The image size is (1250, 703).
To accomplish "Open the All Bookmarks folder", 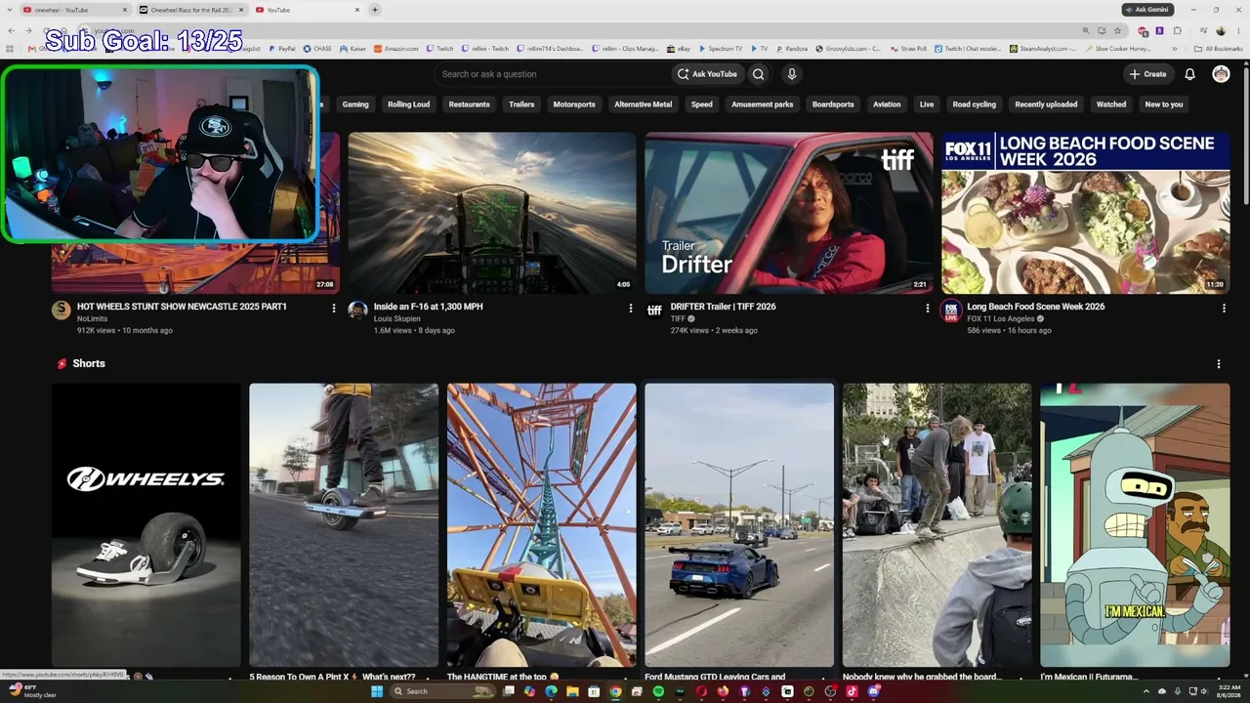I will coord(1219,48).
